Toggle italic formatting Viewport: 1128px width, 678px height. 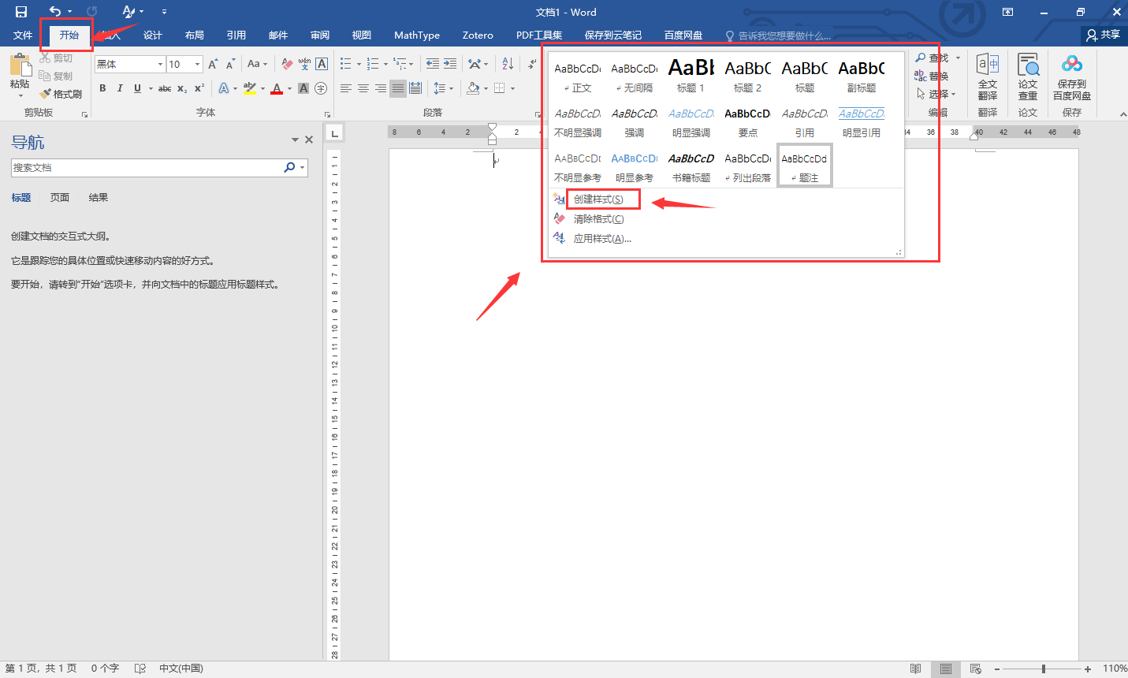[120, 88]
